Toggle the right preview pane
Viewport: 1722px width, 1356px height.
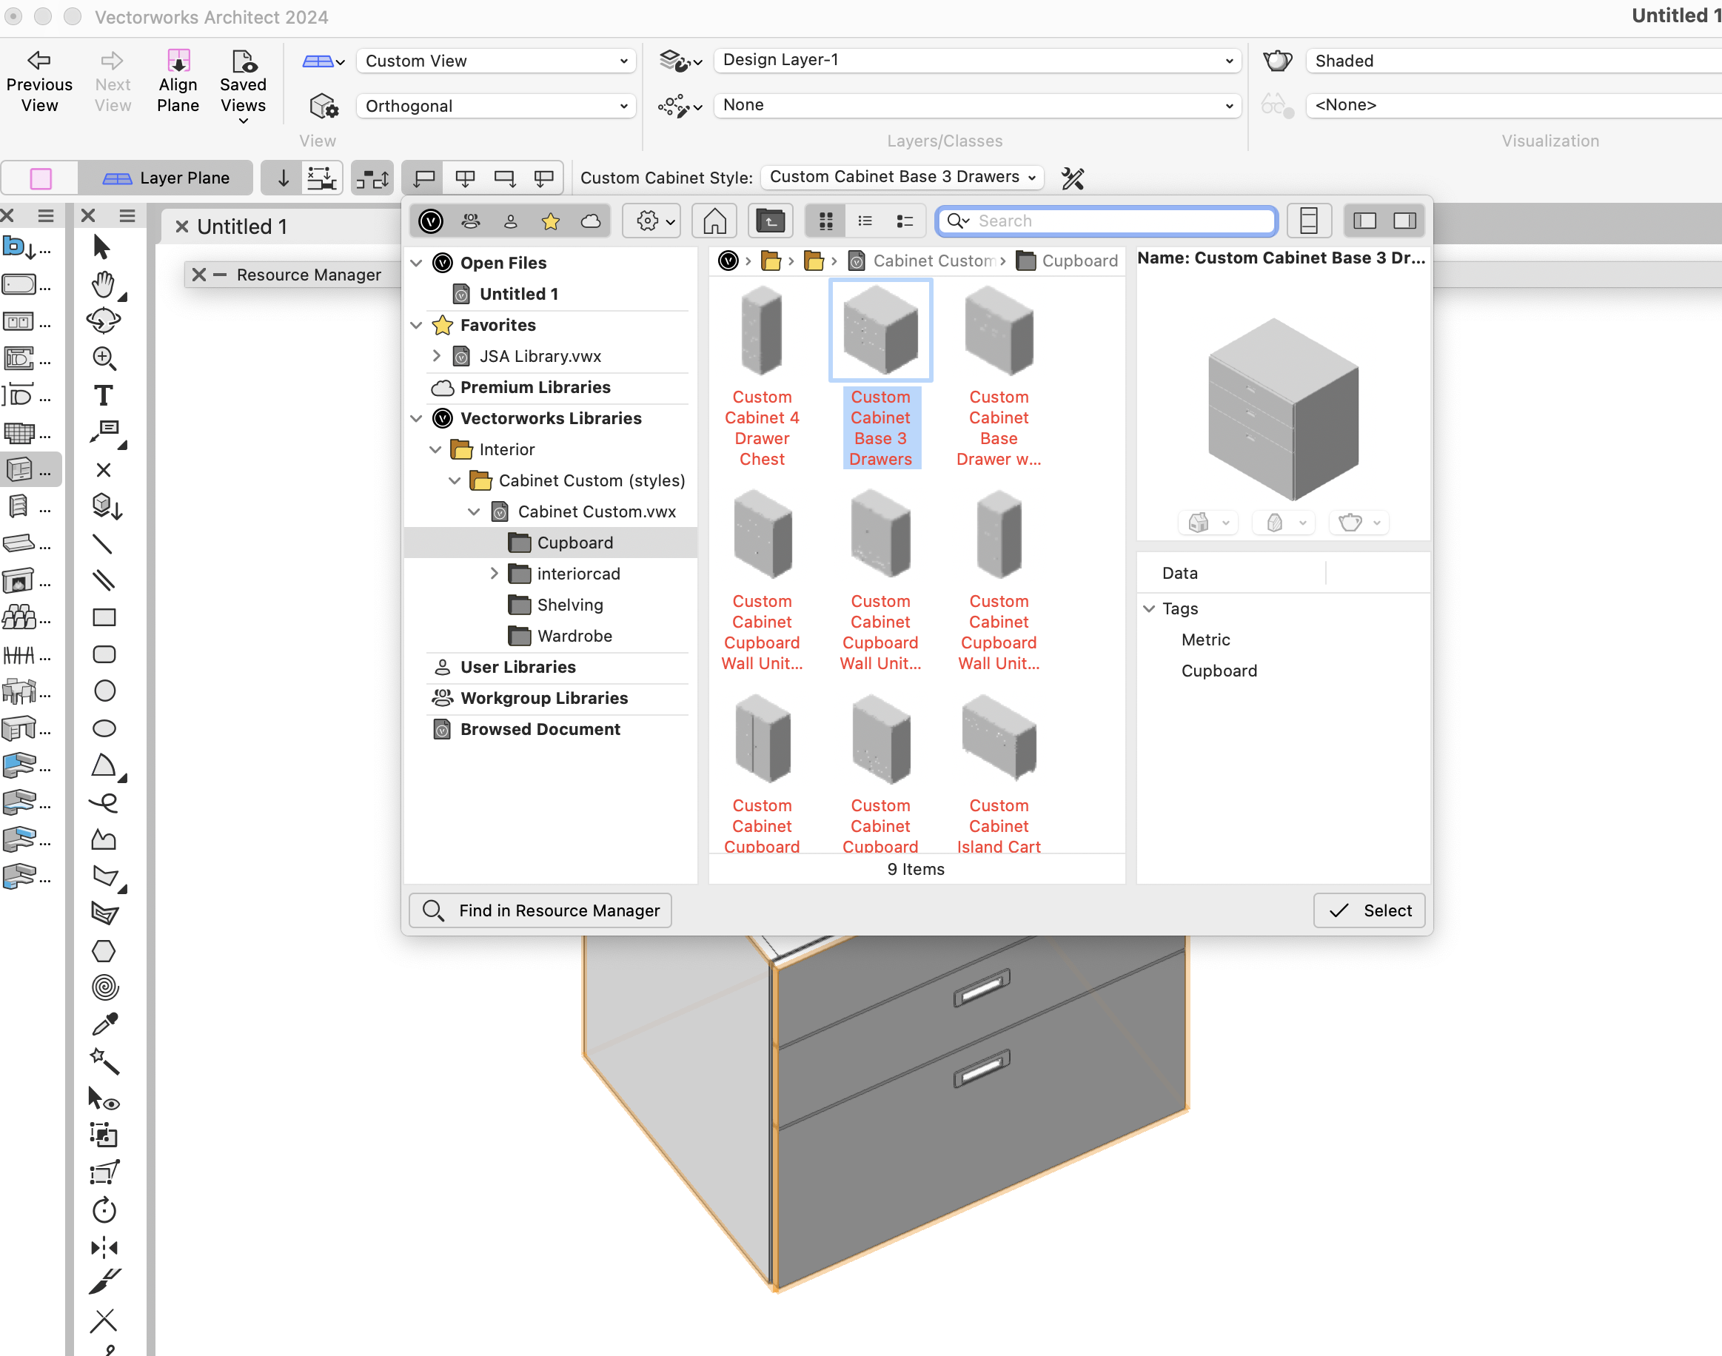pos(1404,221)
